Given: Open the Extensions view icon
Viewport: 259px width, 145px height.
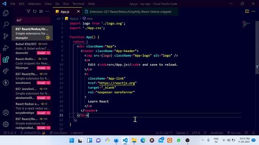Looking at the screenshot, I should click(6, 60).
